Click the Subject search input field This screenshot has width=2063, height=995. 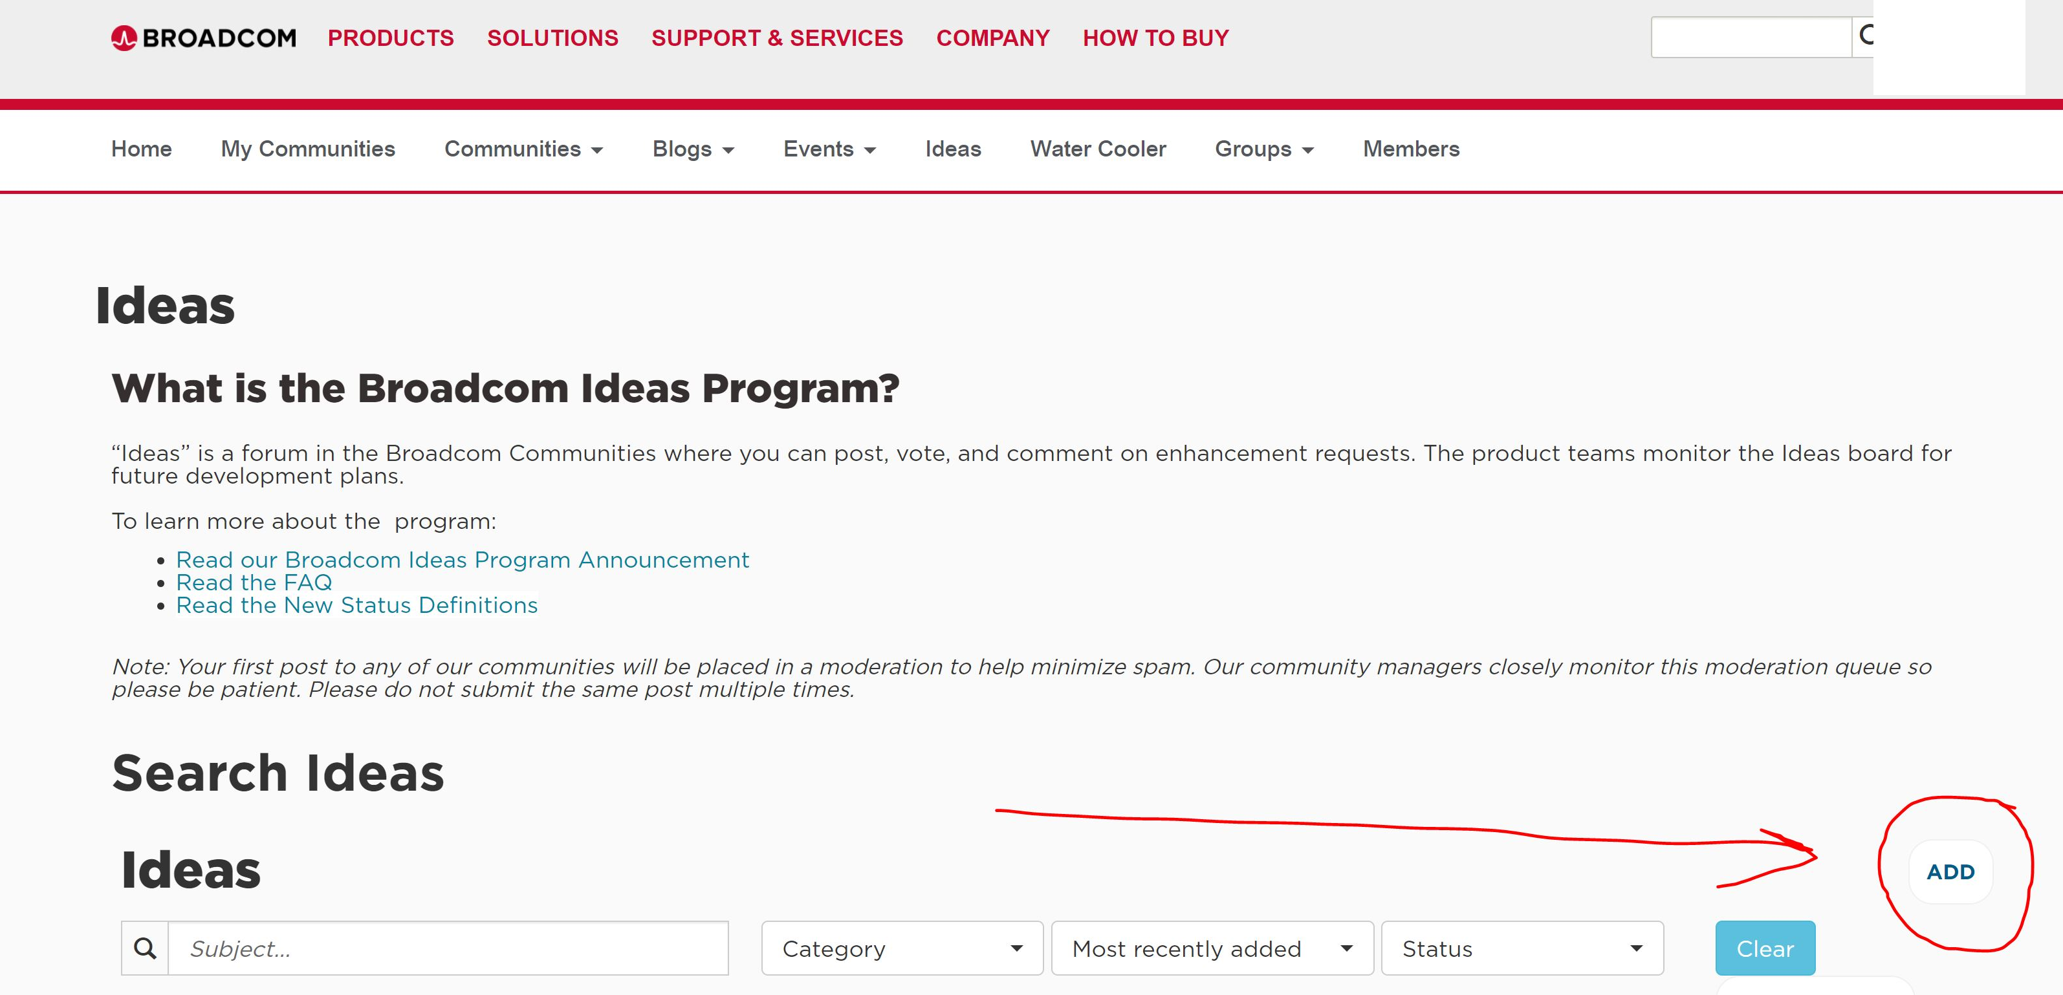(448, 948)
